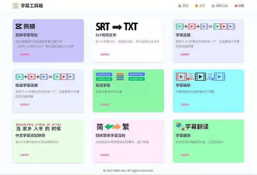Open the 双语字幕 card title

tap(103, 85)
